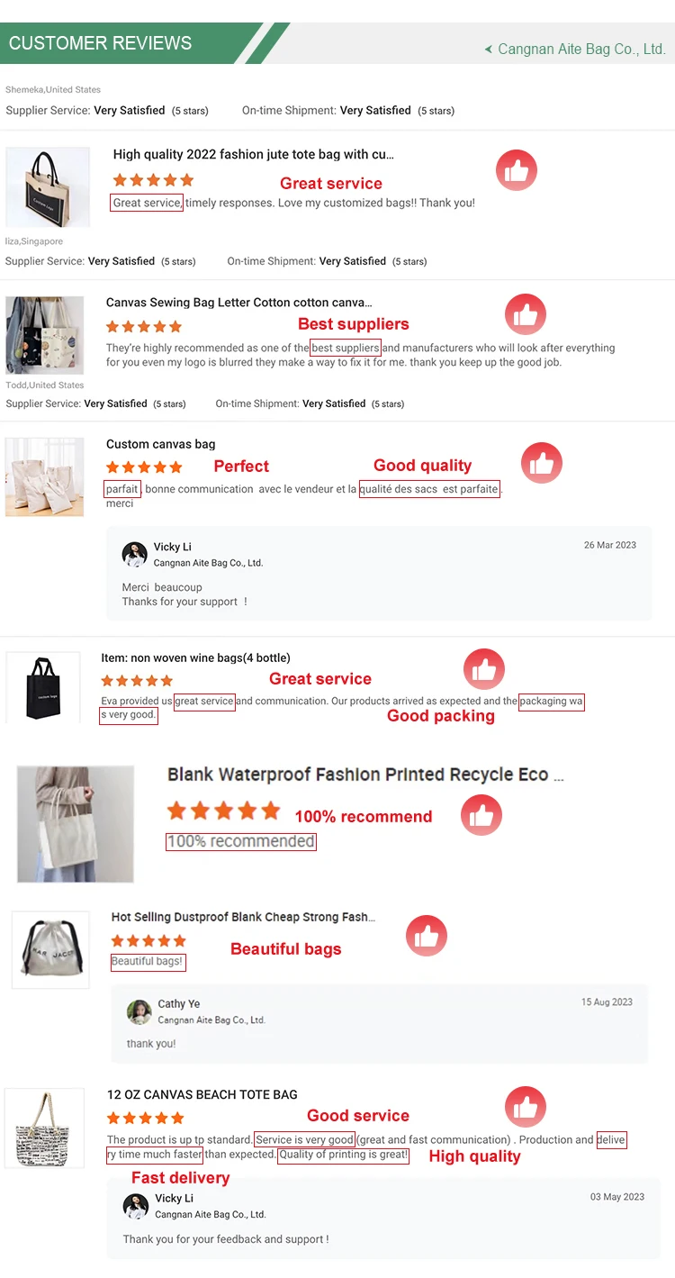Click the CUSTOMER REVIEWS header tab

point(101,43)
